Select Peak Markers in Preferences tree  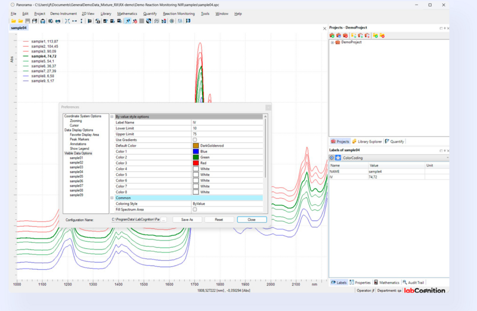[x=79, y=139]
